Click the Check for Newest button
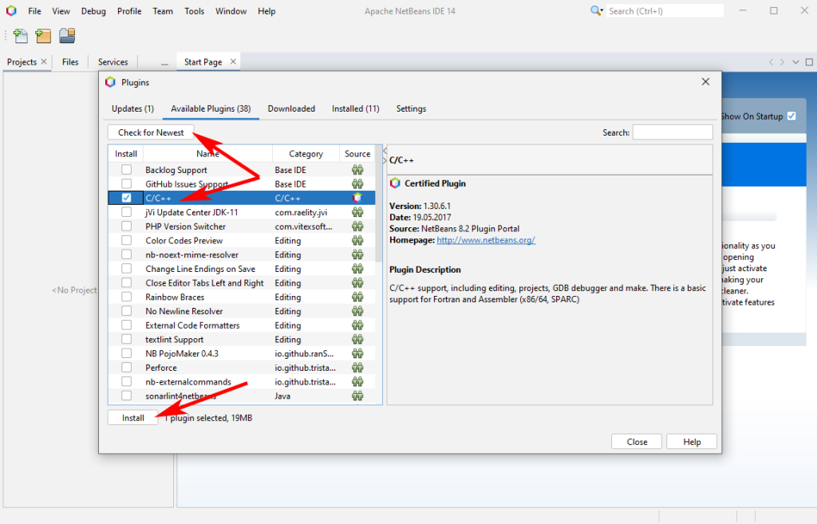 (151, 132)
